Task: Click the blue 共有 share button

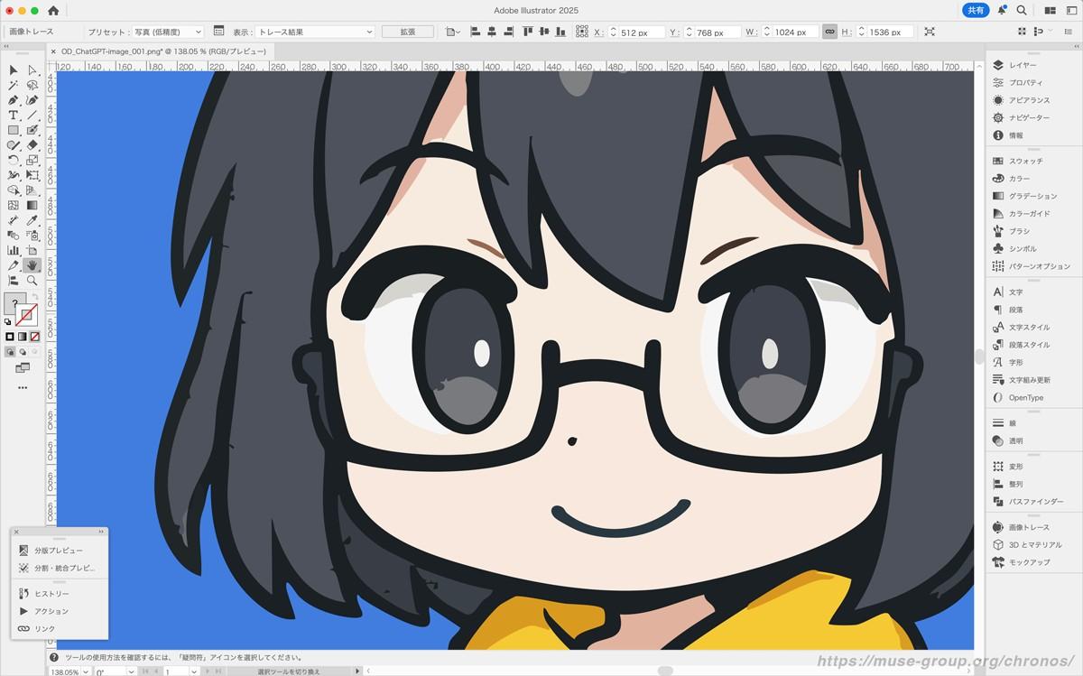Action: coord(975,10)
